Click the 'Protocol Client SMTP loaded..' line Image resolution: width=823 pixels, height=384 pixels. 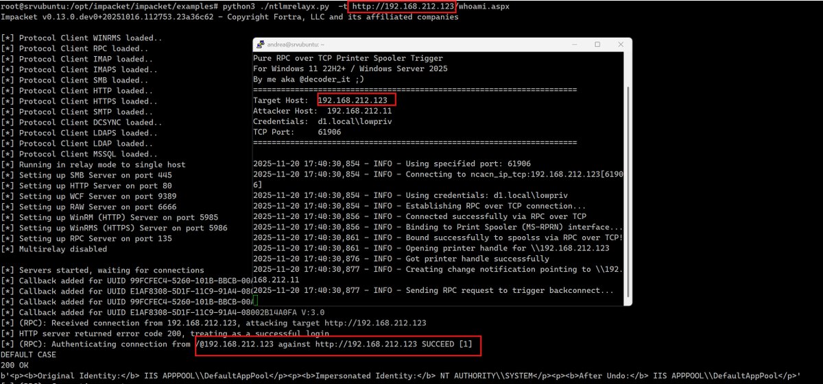77,112
